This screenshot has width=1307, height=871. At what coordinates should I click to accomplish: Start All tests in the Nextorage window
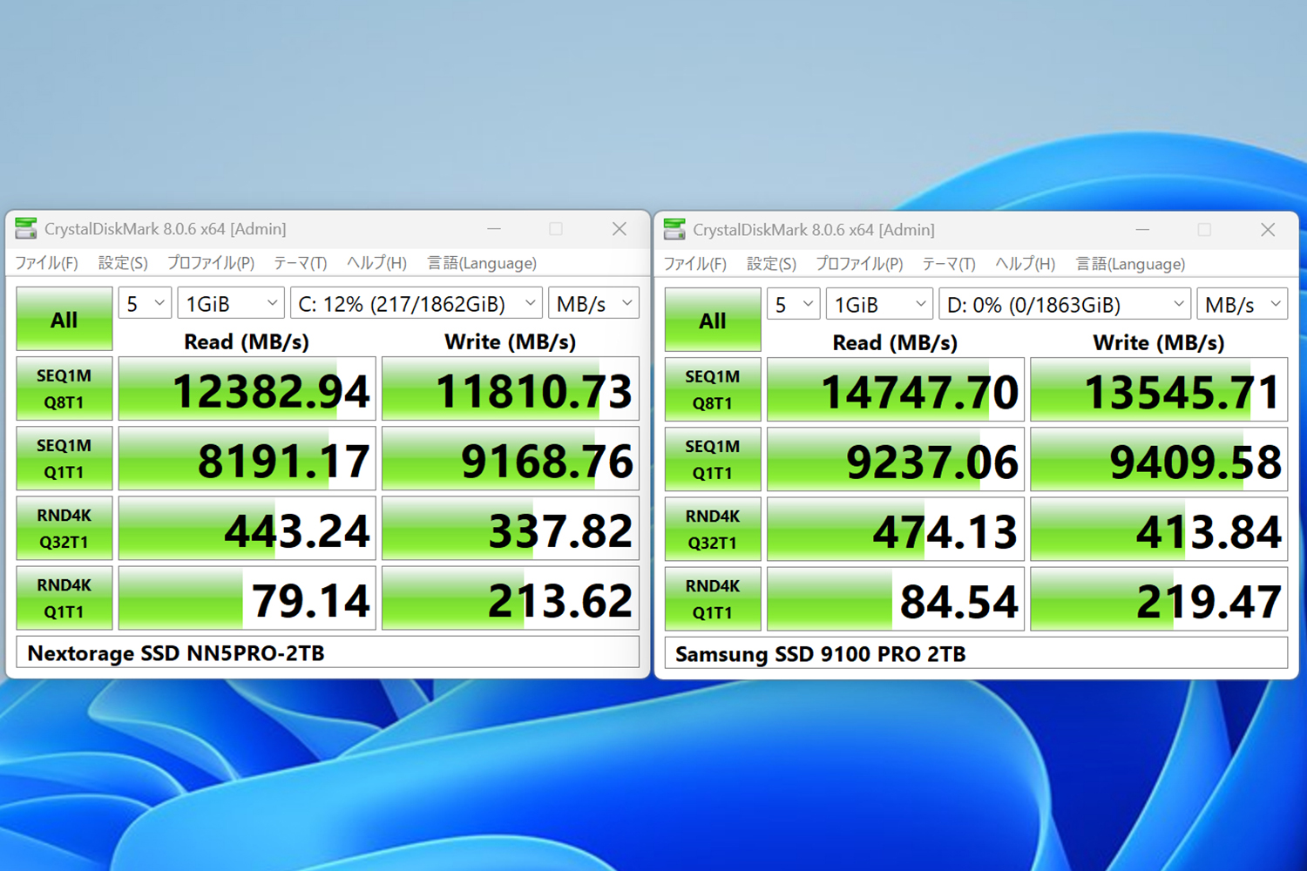[64, 319]
